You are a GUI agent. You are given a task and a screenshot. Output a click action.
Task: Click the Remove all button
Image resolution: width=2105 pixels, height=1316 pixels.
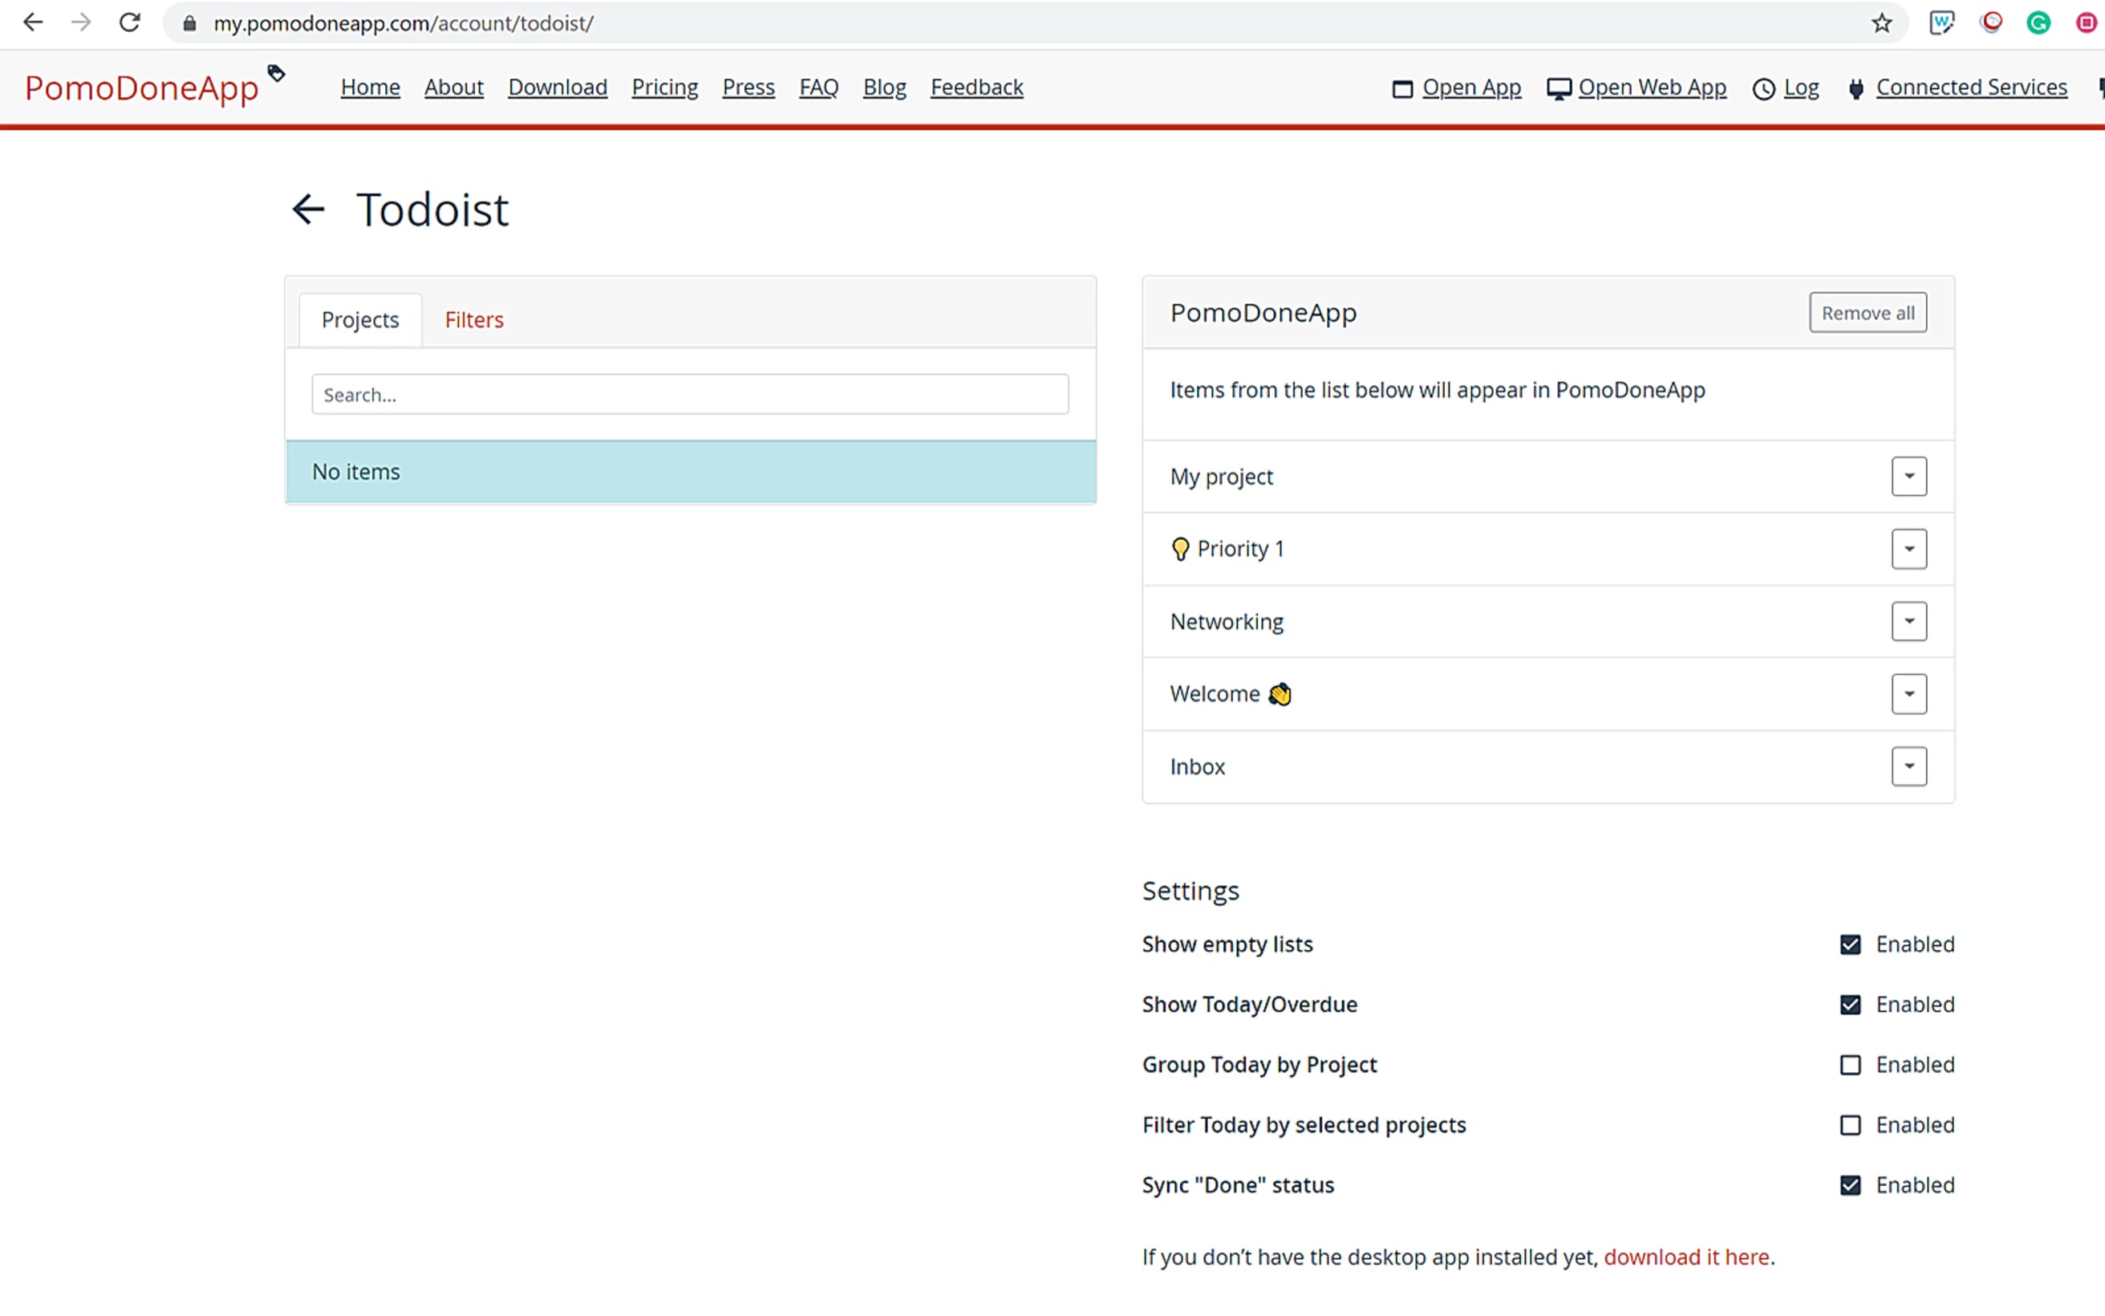[x=1867, y=312]
